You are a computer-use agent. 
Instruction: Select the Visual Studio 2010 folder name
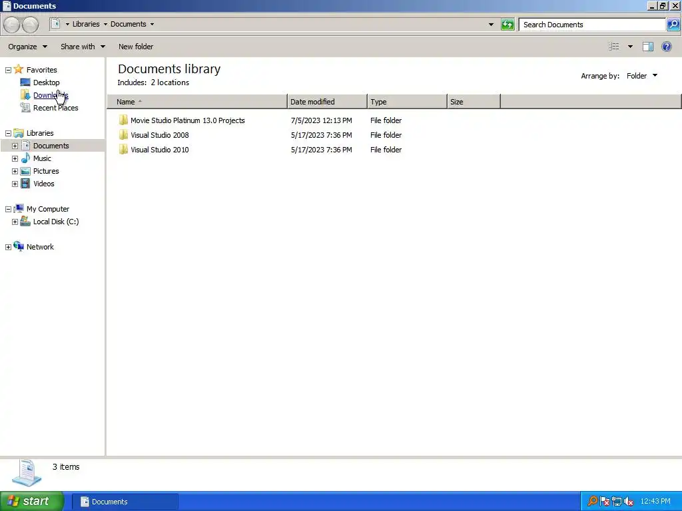tap(160, 150)
